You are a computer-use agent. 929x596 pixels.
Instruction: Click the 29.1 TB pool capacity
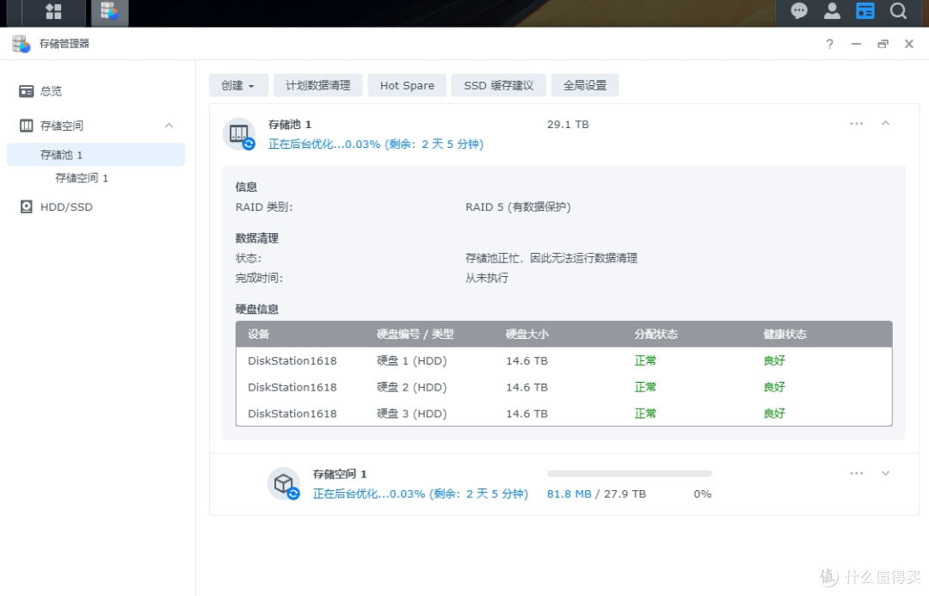(x=568, y=125)
